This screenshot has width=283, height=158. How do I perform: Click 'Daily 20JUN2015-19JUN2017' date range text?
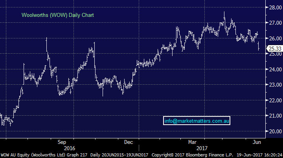tap(119, 155)
